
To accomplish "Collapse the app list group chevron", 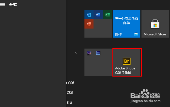I will coord(76,53).
